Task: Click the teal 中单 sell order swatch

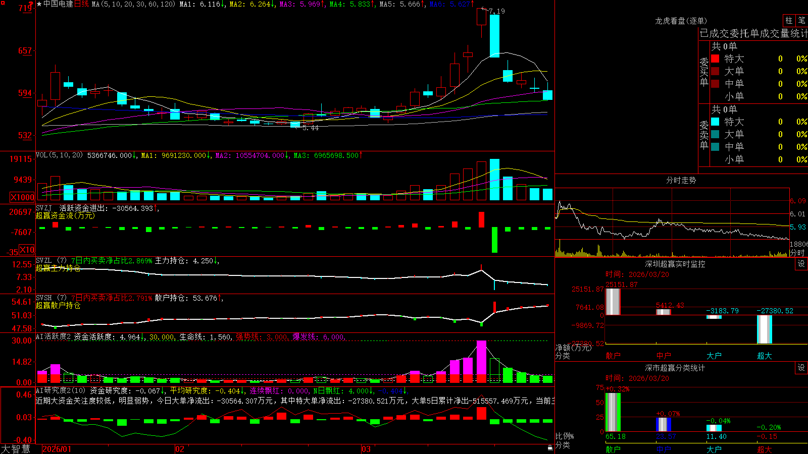Action: tap(715, 147)
